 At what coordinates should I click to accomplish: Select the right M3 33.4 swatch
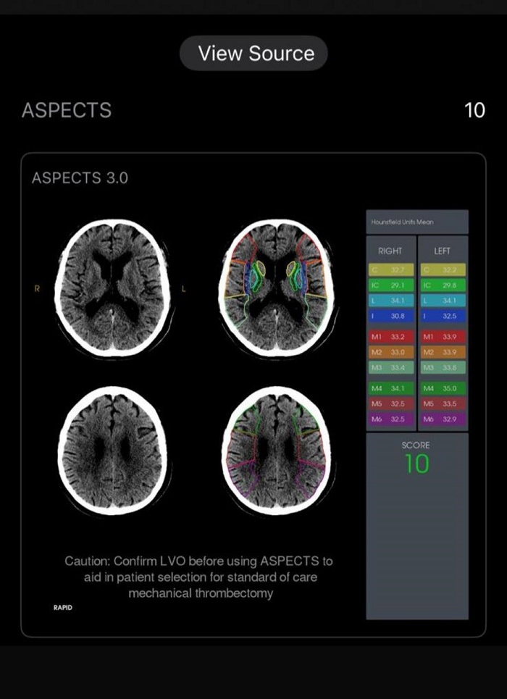[391, 367]
